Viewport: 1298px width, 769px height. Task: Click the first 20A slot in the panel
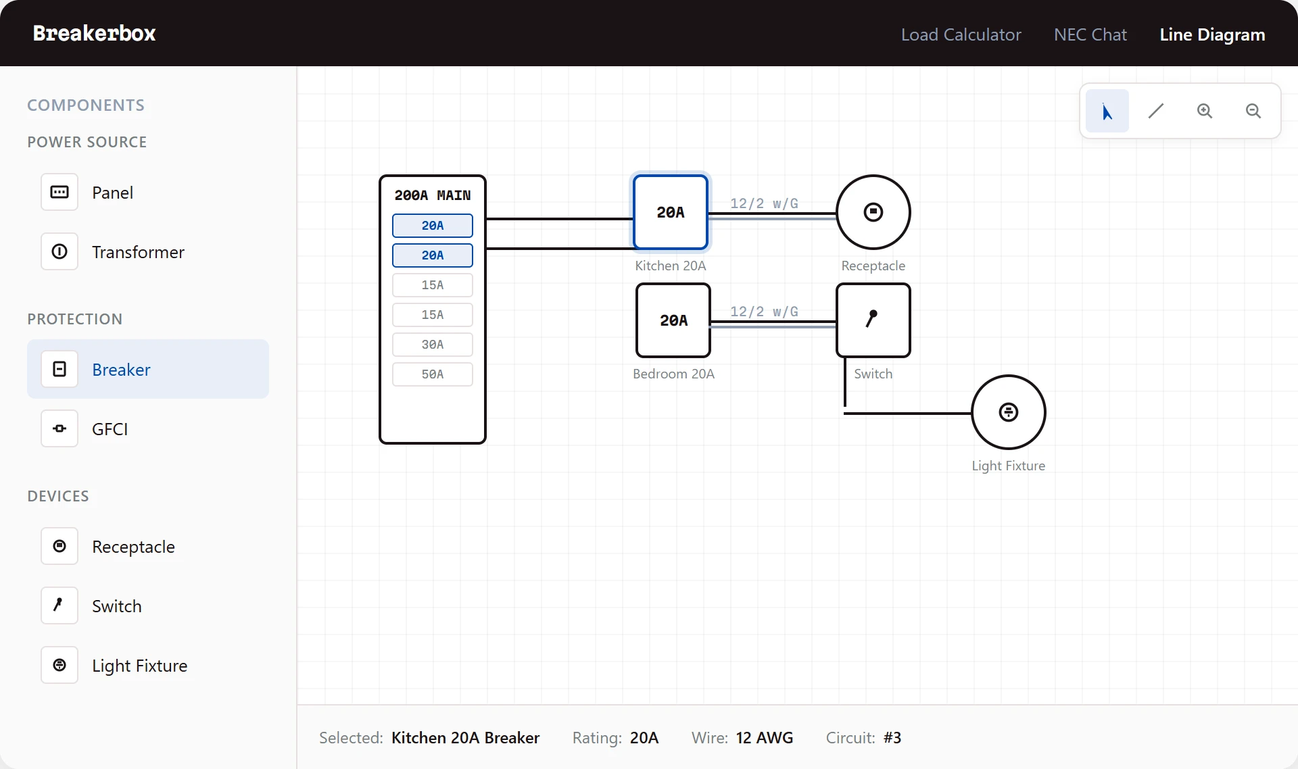point(433,226)
